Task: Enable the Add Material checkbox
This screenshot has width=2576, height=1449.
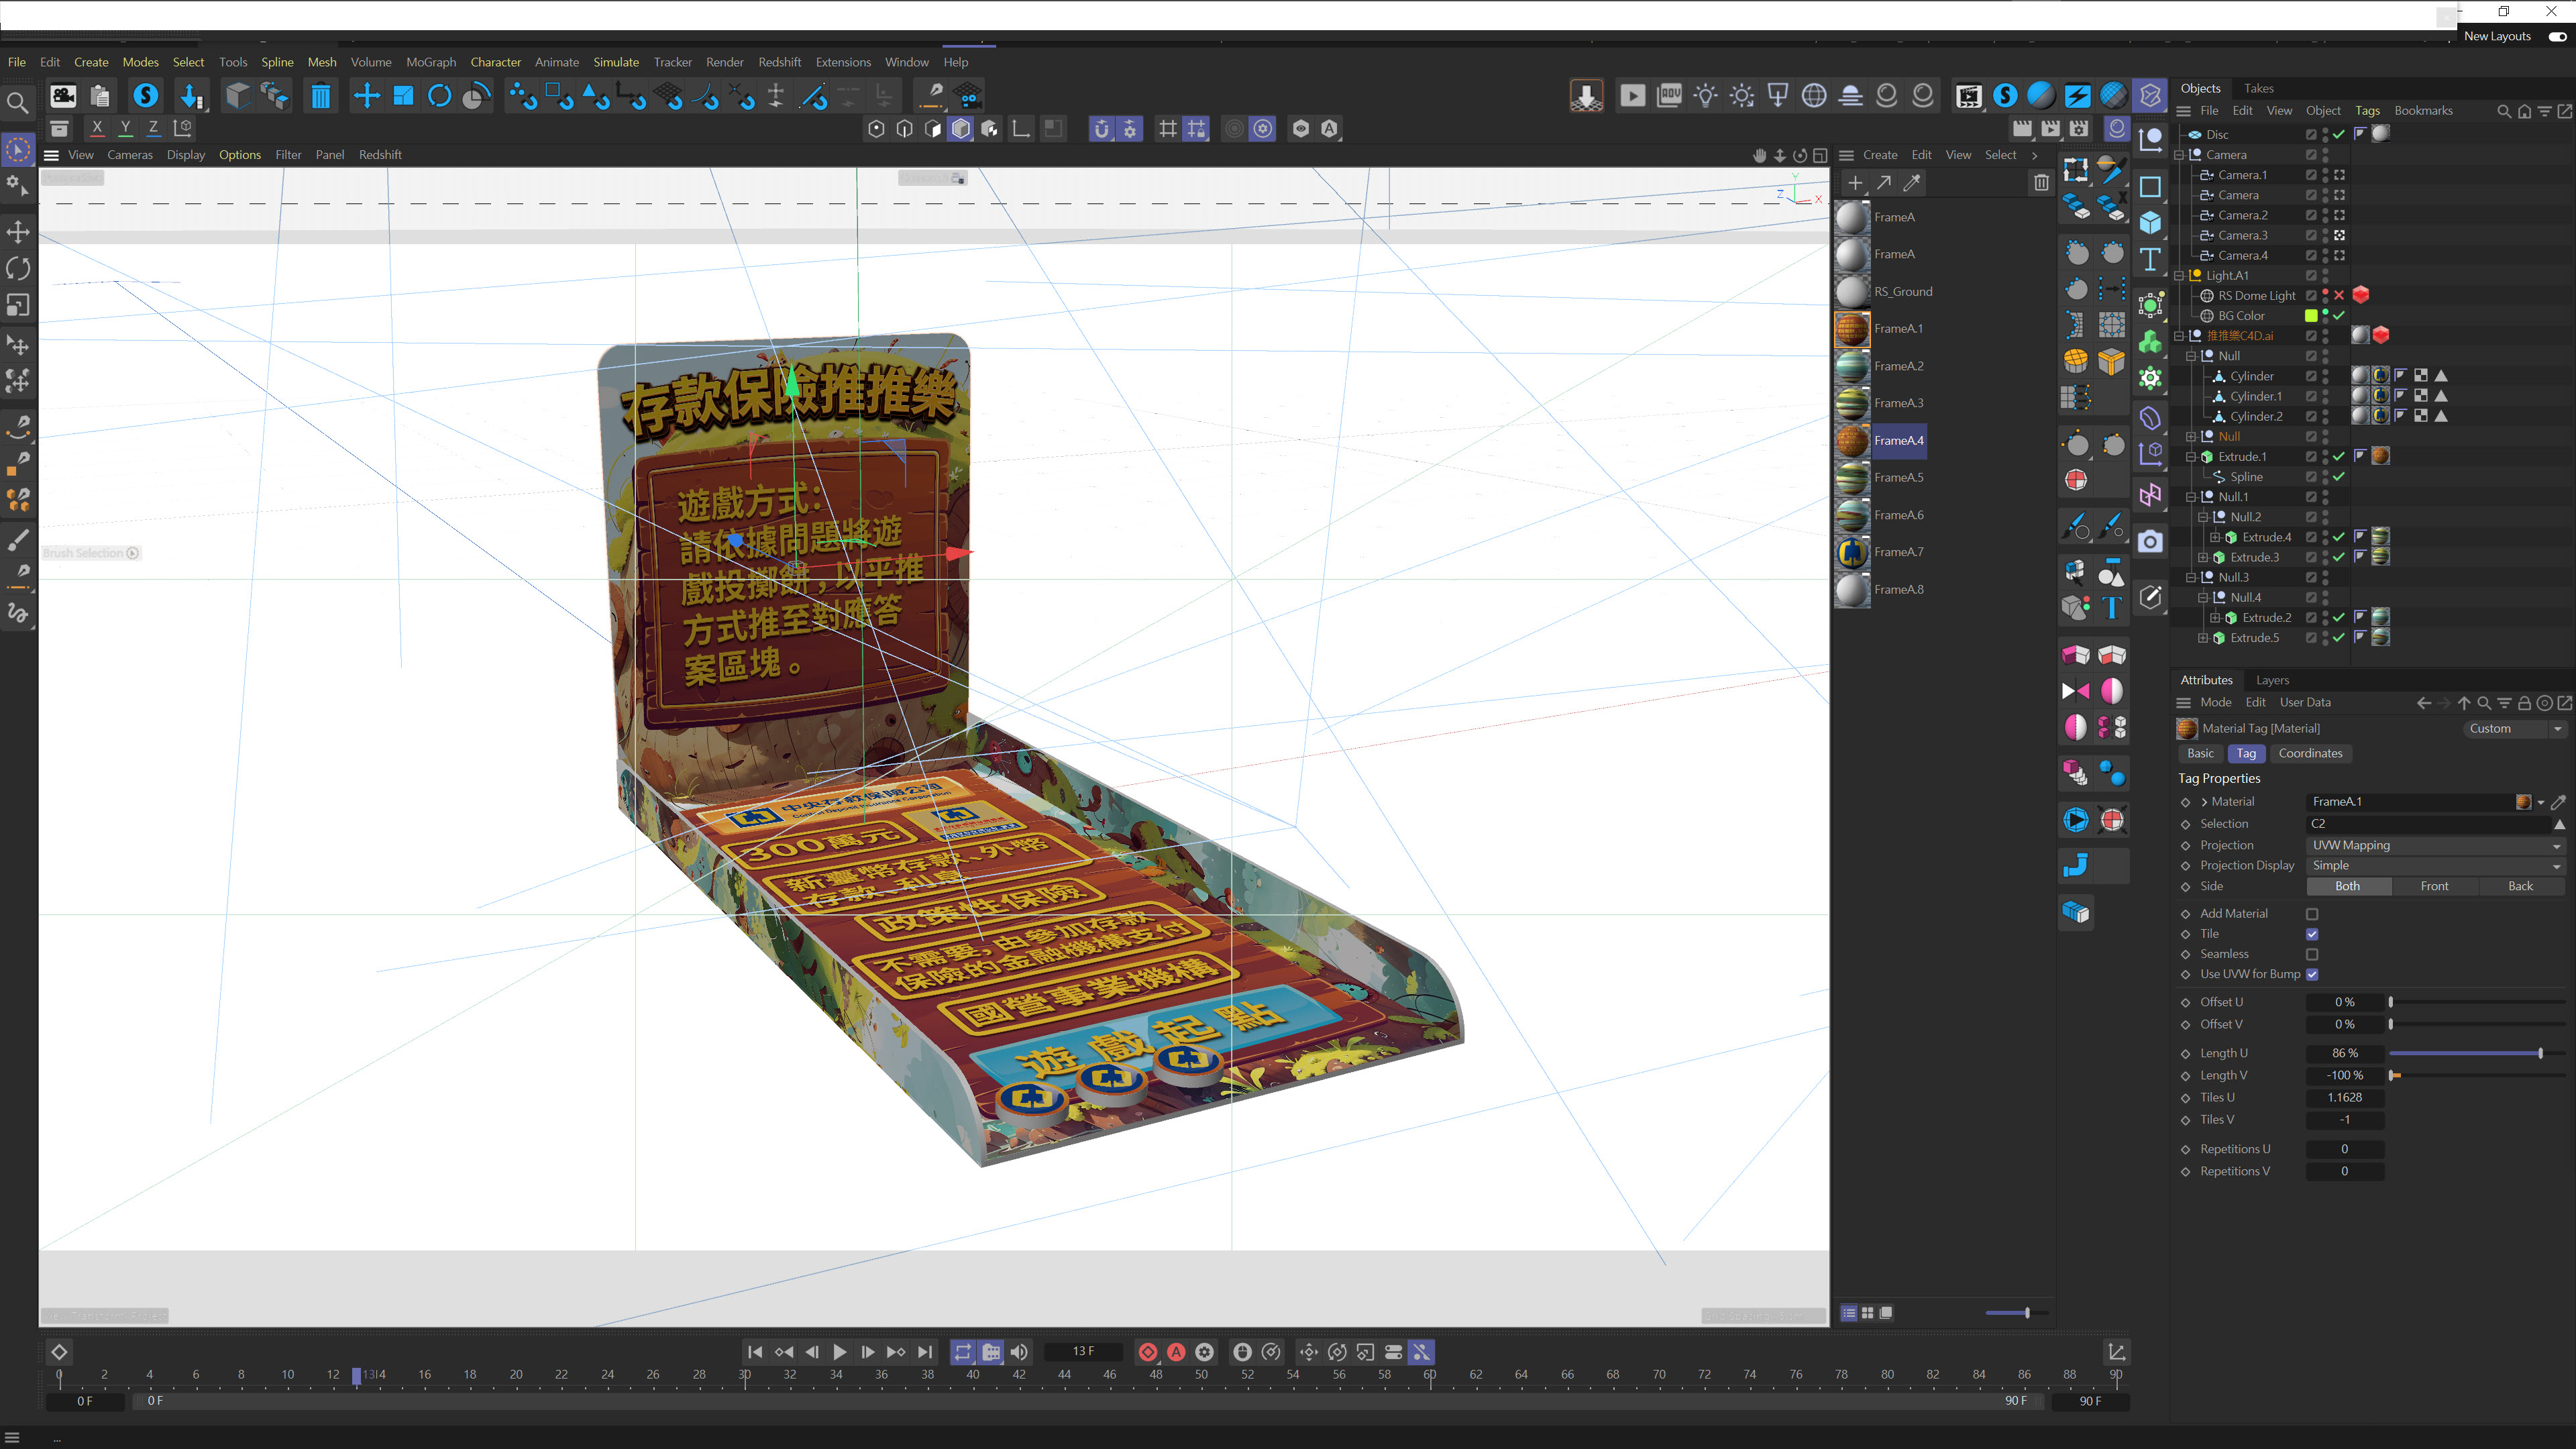Action: (x=2312, y=914)
